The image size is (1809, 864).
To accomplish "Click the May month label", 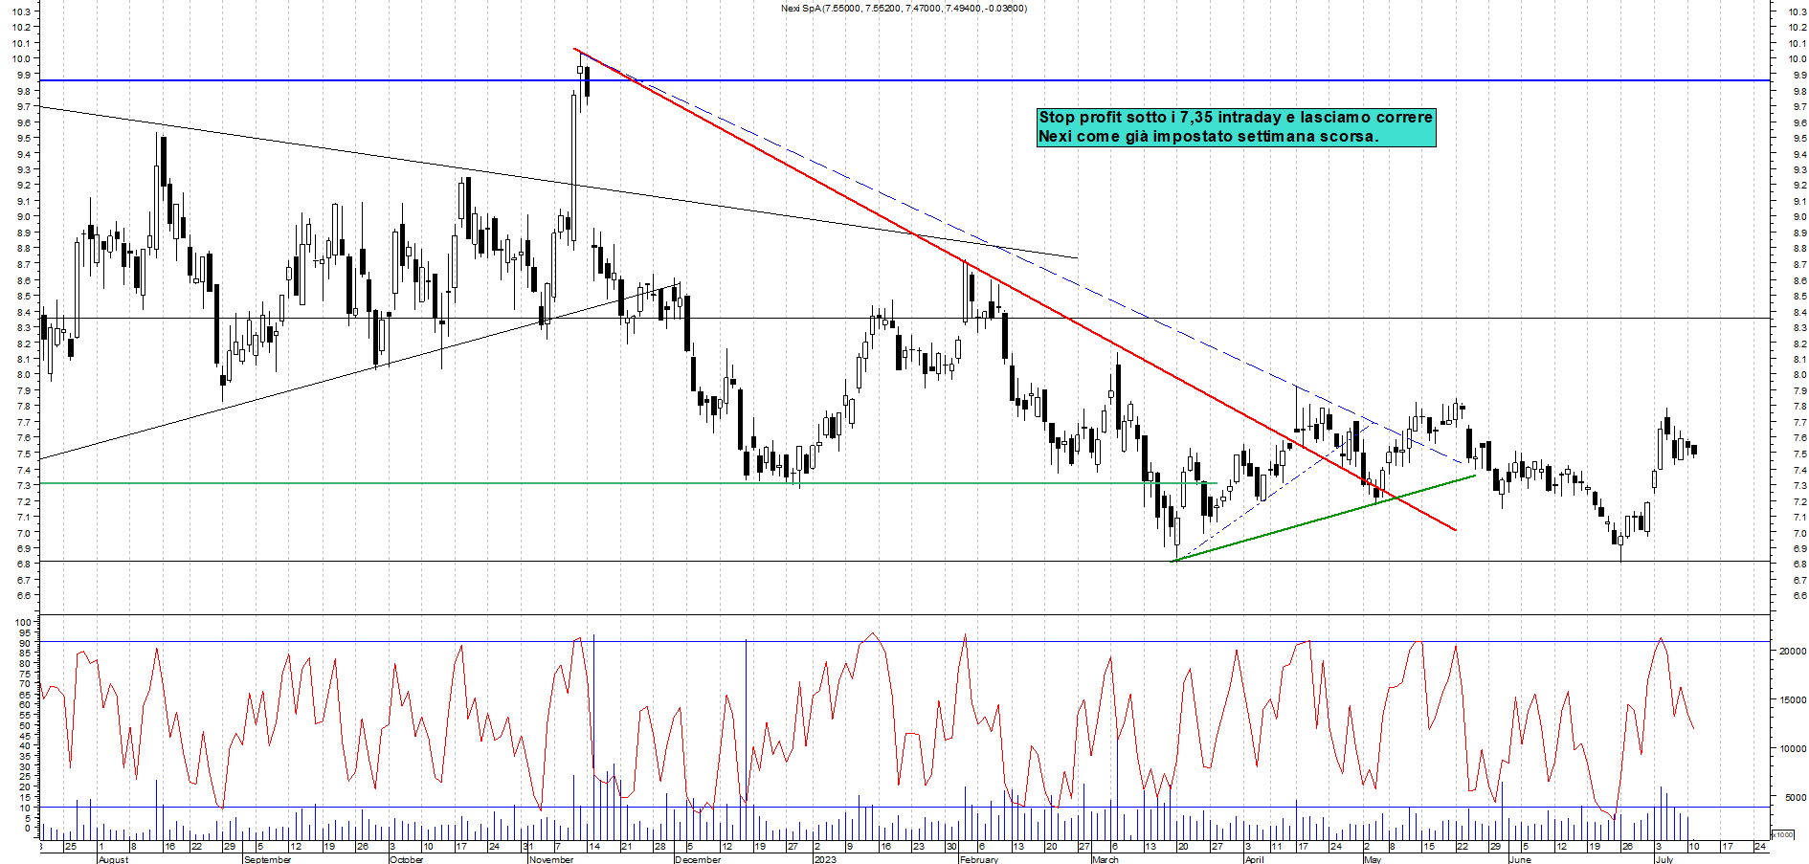I will click(x=1372, y=859).
